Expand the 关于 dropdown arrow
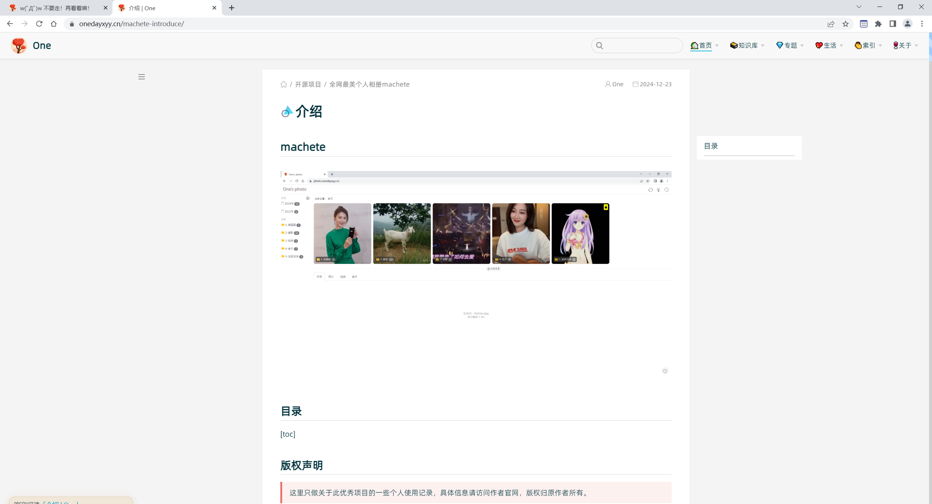This screenshot has height=504, width=932. (x=916, y=46)
